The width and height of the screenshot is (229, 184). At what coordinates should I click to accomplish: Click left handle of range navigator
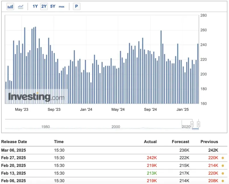(x=192, y=124)
